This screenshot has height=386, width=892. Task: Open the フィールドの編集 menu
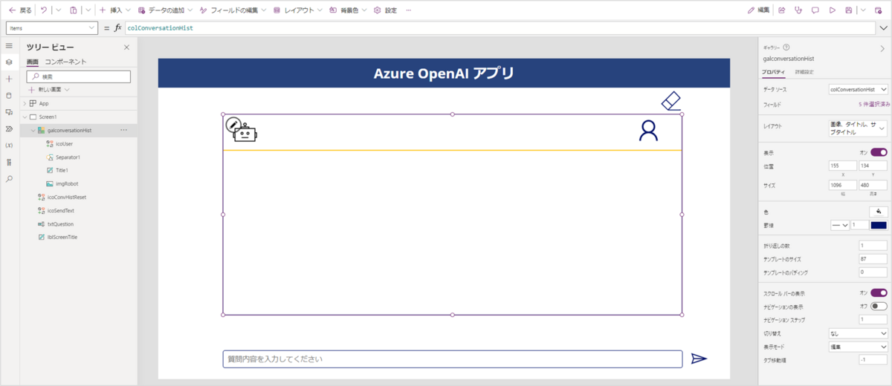click(x=233, y=10)
